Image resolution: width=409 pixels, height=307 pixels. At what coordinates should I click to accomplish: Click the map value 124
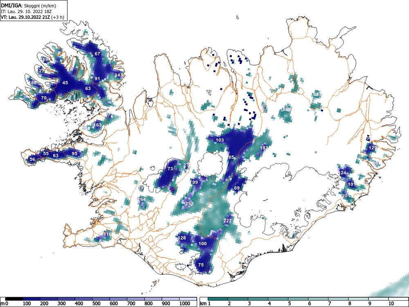342,173
